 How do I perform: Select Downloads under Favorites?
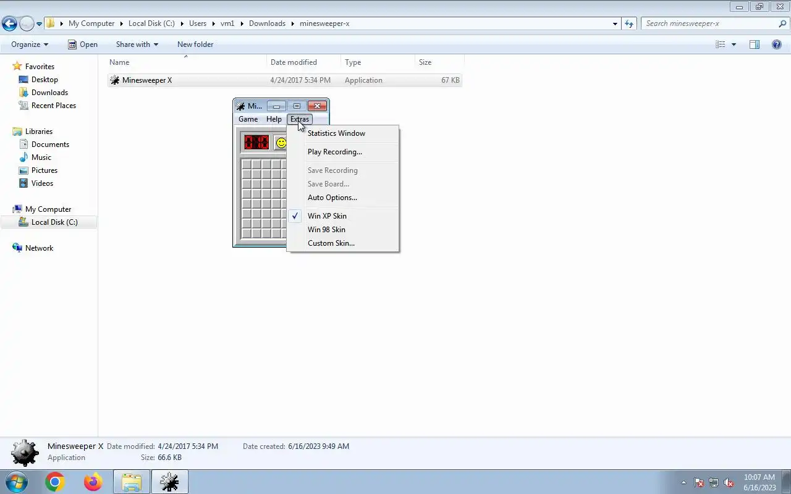coord(49,93)
